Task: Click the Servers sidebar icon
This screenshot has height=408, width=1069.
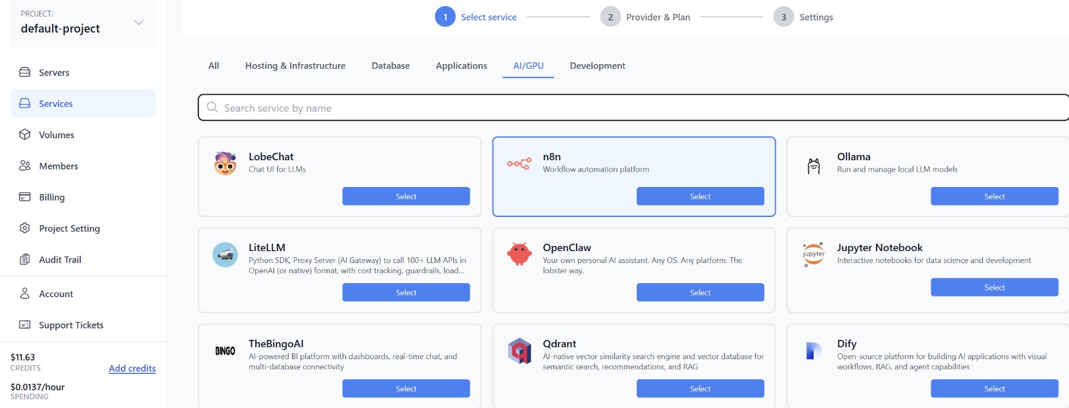Action: coord(25,72)
